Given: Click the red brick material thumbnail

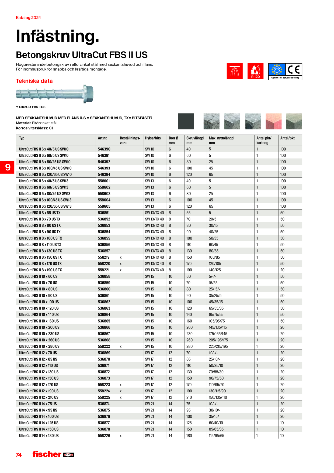Looking at the screenshot, I should 273,121.
